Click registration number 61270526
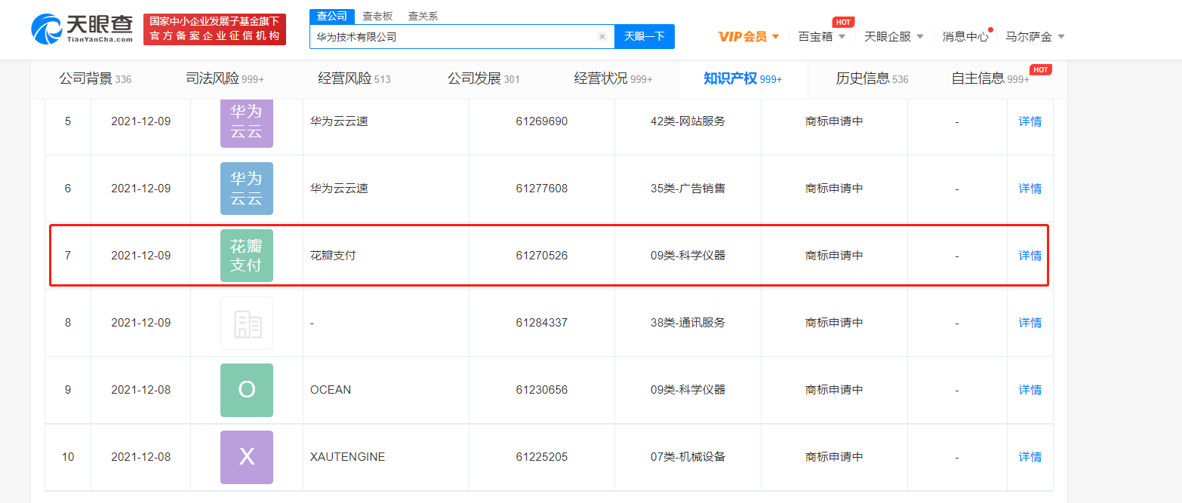1182x503 pixels. coord(542,256)
